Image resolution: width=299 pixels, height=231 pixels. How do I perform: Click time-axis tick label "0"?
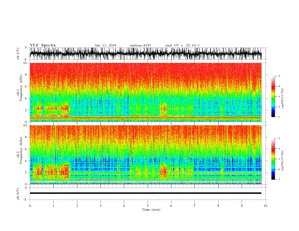(x=30, y=206)
